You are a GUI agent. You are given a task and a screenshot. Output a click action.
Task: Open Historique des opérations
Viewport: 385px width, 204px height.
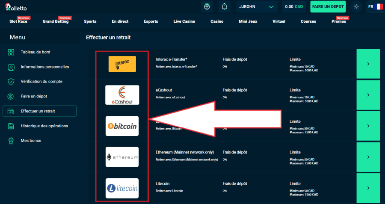point(44,126)
